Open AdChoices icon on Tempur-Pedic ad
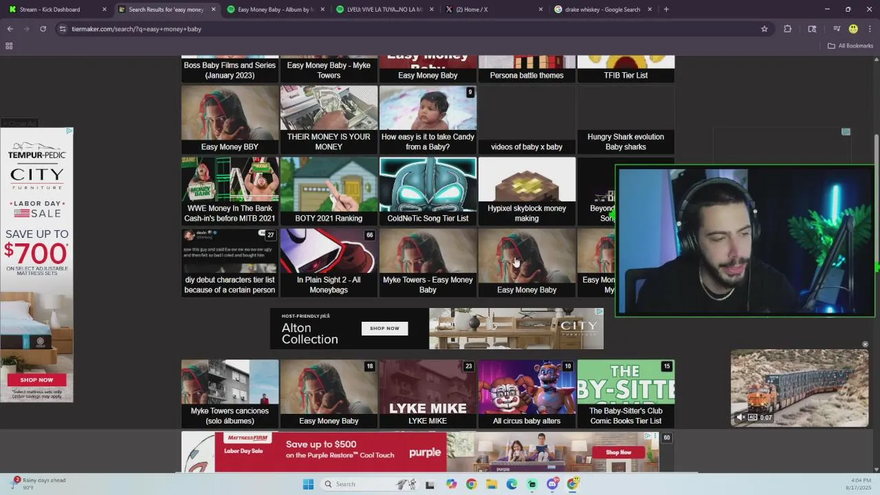This screenshot has height=495, width=880. 69,131
